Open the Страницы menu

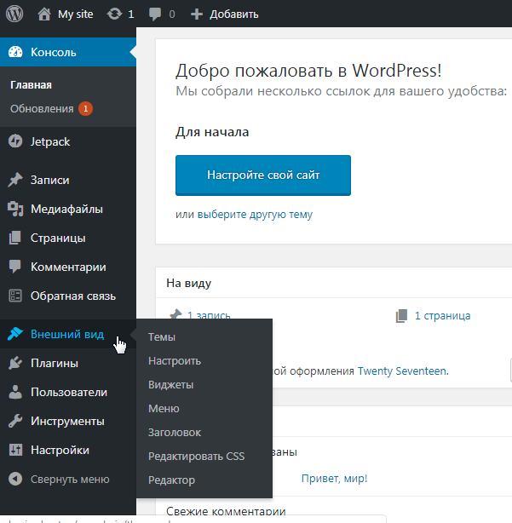(68, 238)
